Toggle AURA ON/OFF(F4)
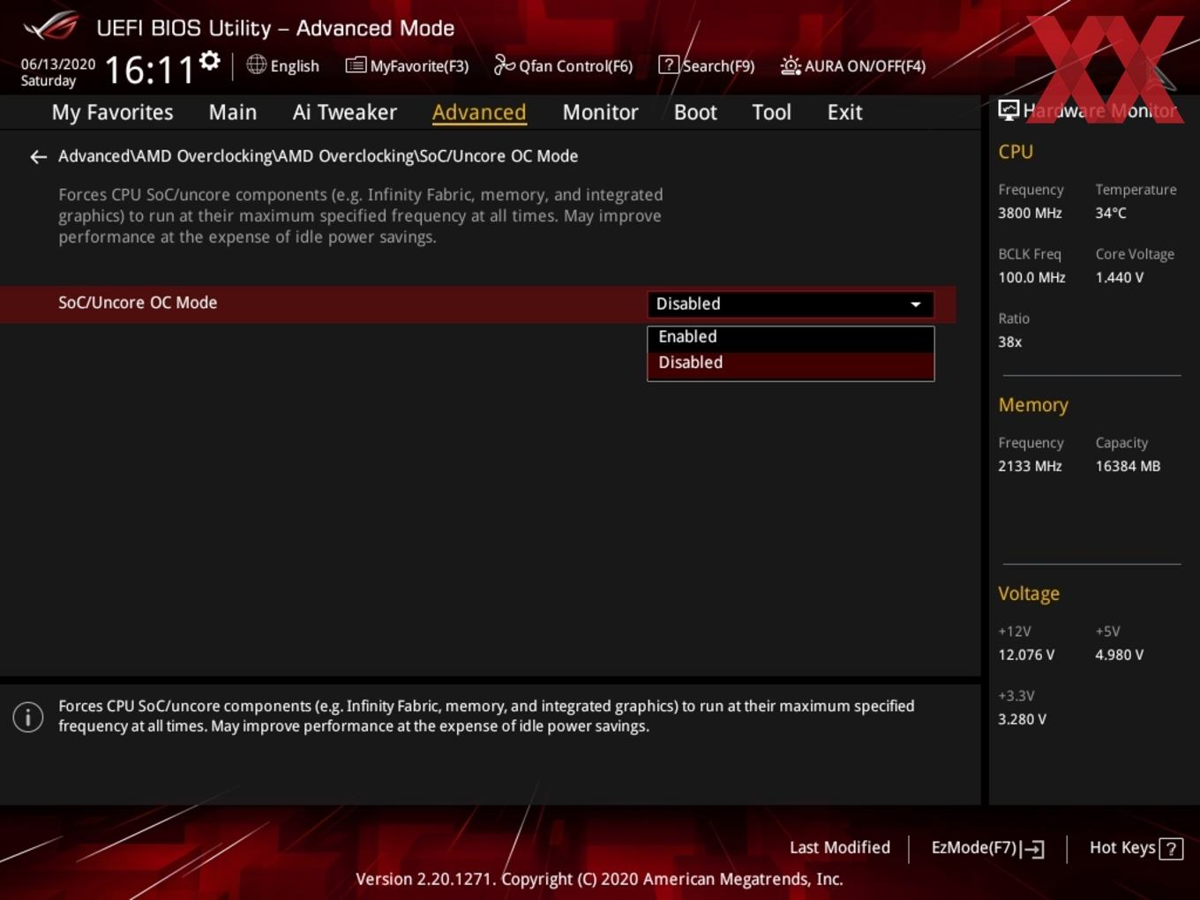The height and width of the screenshot is (900, 1200). point(852,65)
